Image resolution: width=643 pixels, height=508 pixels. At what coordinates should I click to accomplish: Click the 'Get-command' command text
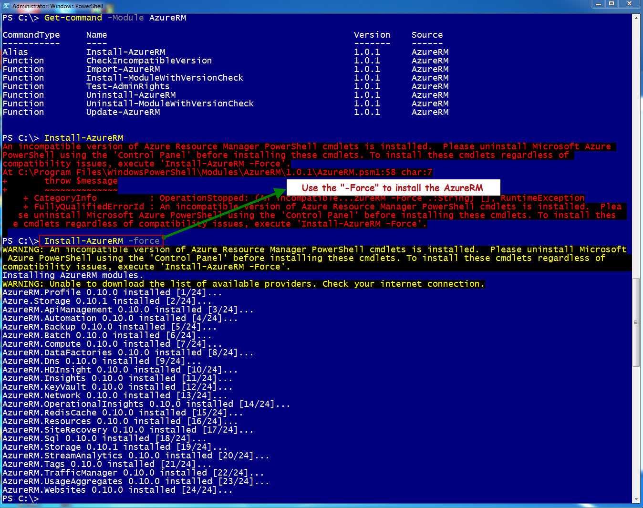tap(73, 18)
